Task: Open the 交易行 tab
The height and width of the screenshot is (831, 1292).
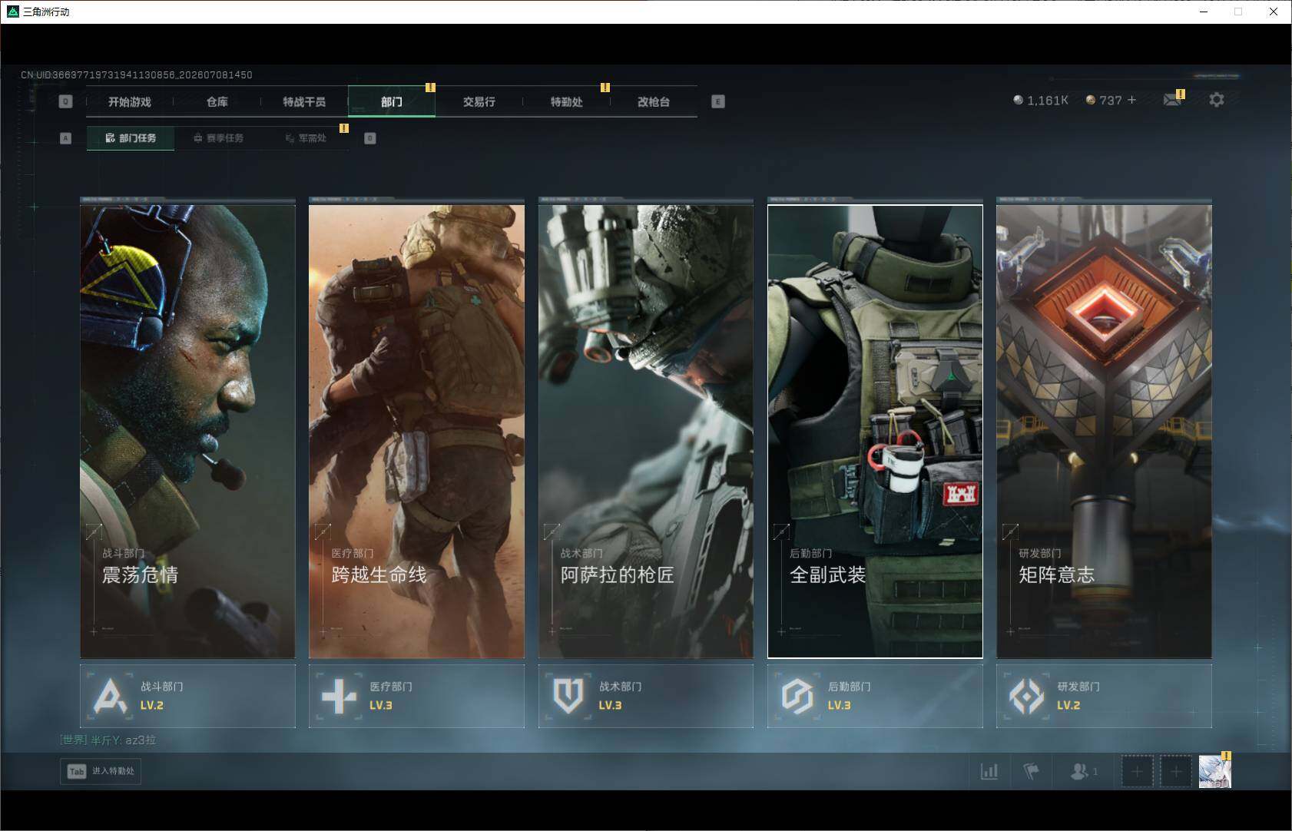Action: click(x=479, y=101)
